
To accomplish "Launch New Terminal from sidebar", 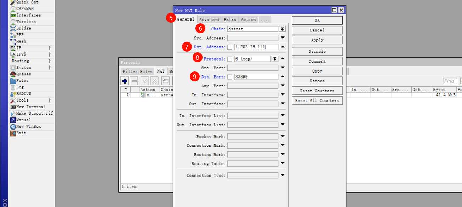I will tap(28, 107).
